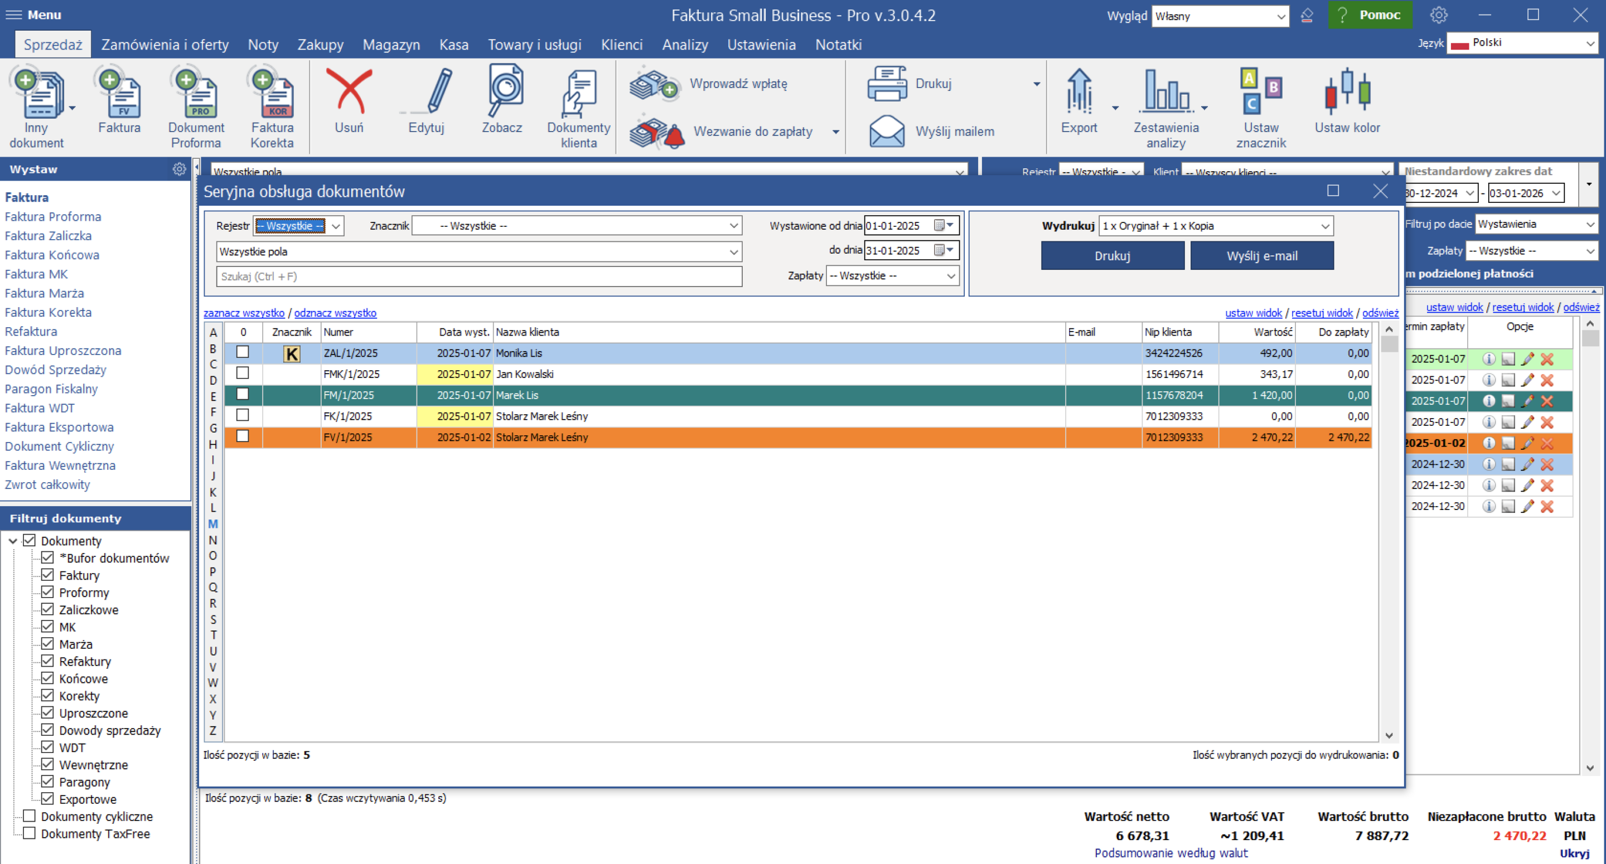The image size is (1606, 864).
Task: Click the eraser icon beside Wygląd dropdown
Action: click(1307, 15)
